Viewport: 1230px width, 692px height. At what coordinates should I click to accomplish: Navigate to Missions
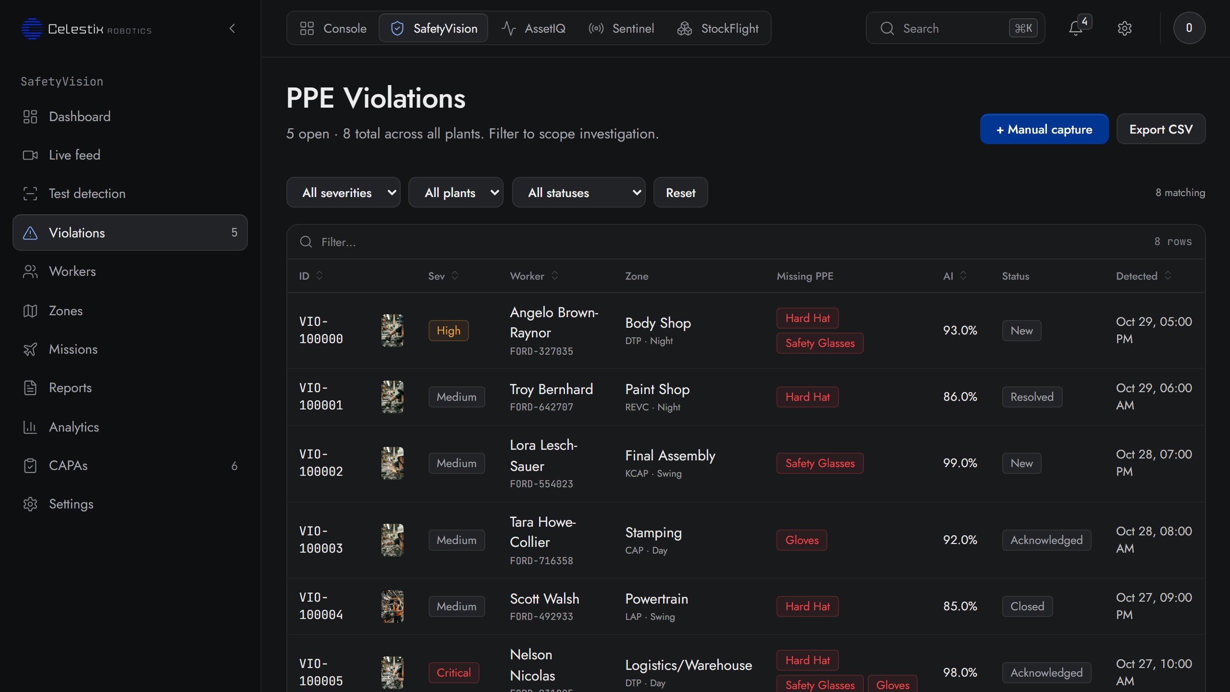[x=130, y=349]
